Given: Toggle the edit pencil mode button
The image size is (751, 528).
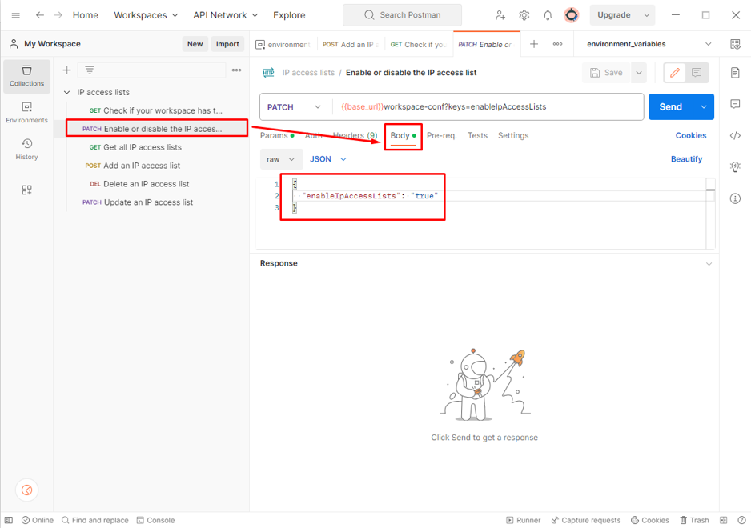Looking at the screenshot, I should tap(674, 73).
